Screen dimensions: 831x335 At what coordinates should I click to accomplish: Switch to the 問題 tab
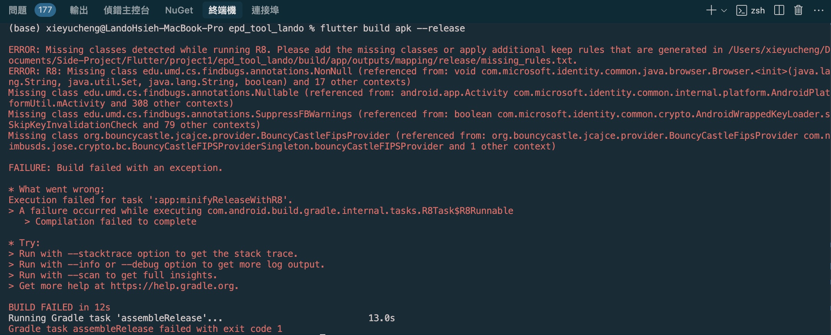[18, 10]
